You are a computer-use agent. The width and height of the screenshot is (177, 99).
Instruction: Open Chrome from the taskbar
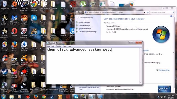click(44, 97)
